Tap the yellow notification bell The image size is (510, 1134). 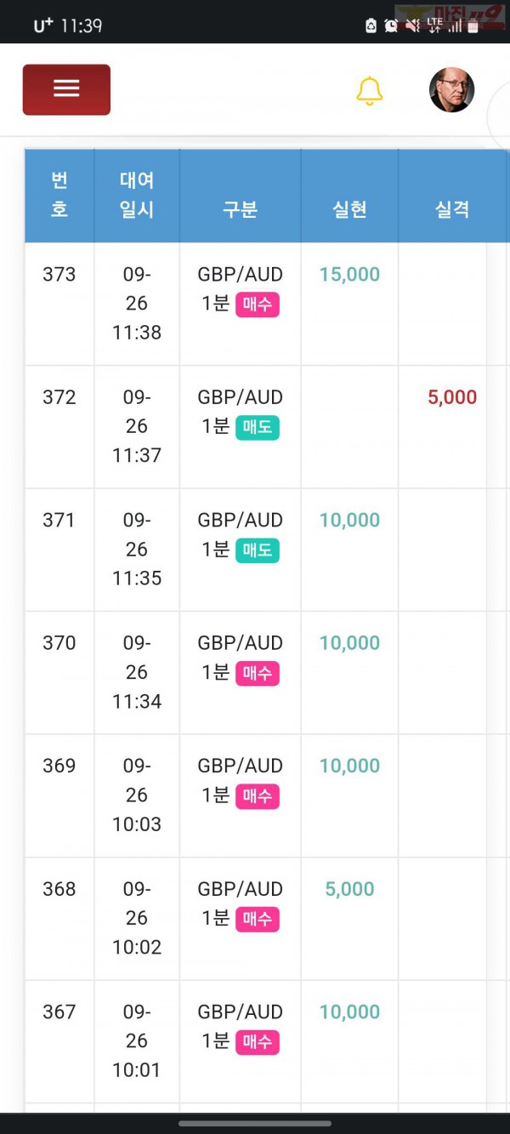[370, 91]
